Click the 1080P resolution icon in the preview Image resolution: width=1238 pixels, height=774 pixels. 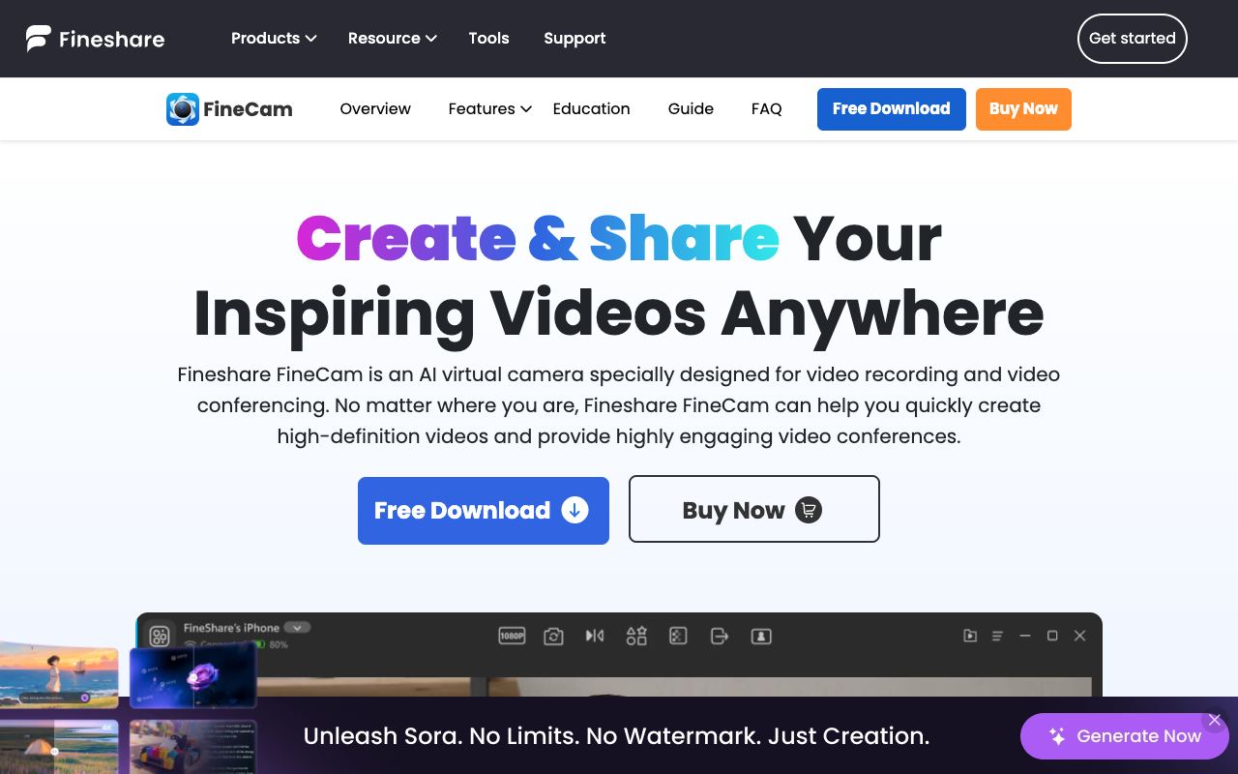tap(512, 636)
